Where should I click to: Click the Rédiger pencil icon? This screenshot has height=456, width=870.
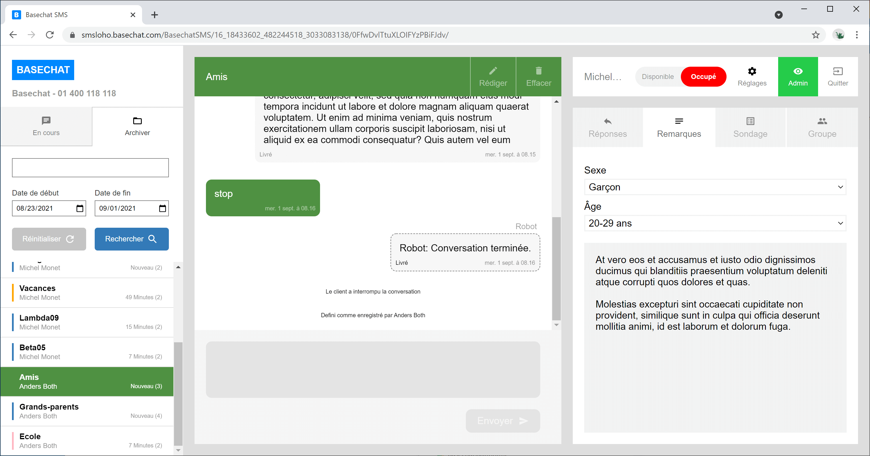pos(493,71)
